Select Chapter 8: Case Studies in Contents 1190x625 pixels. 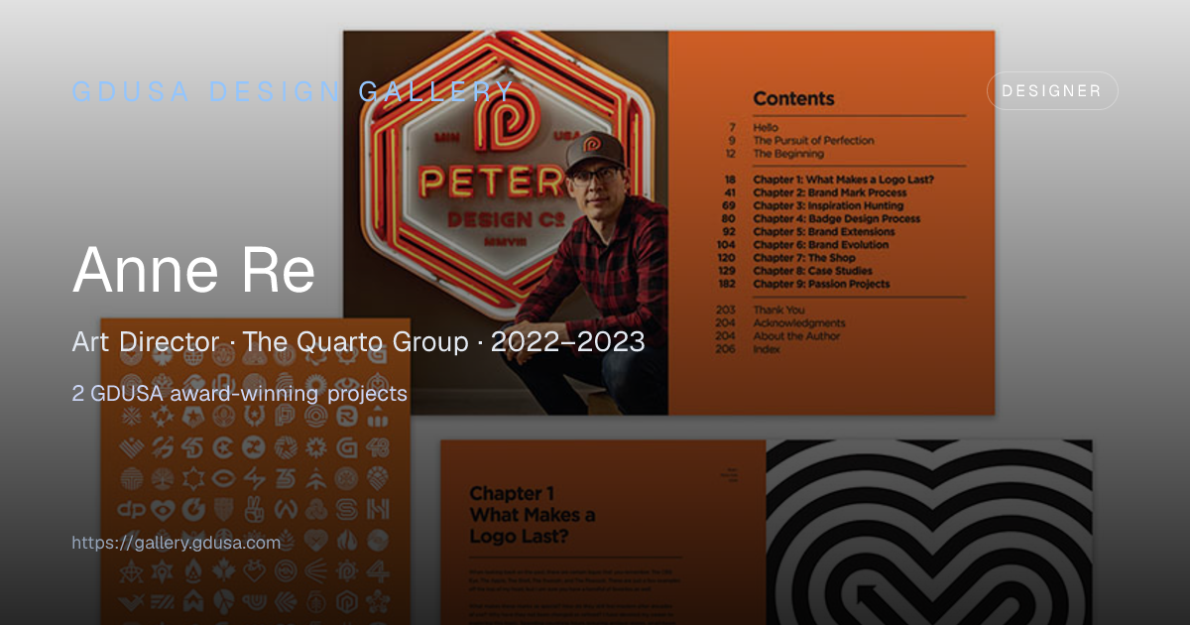(x=812, y=271)
